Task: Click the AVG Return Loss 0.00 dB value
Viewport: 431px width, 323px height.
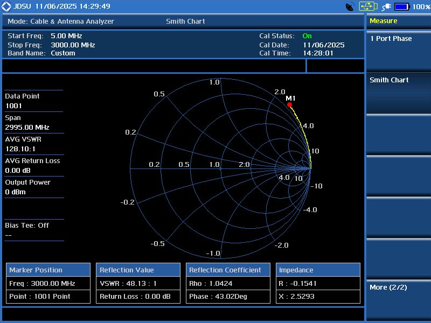Action: point(18,171)
